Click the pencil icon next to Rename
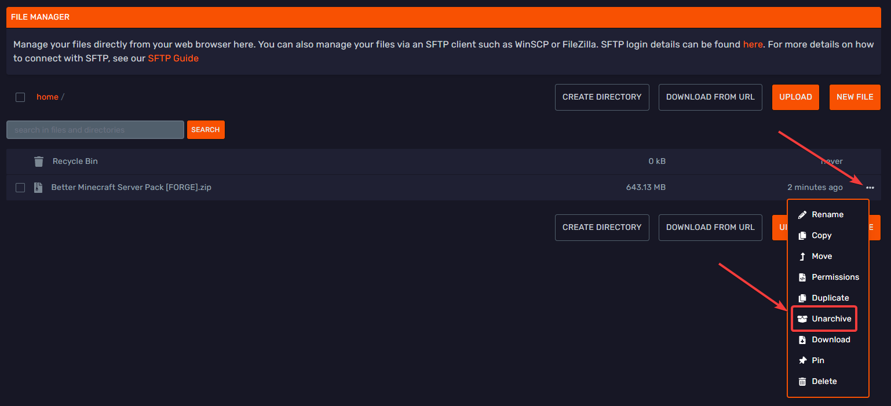Image resolution: width=891 pixels, height=406 pixels. click(802, 215)
